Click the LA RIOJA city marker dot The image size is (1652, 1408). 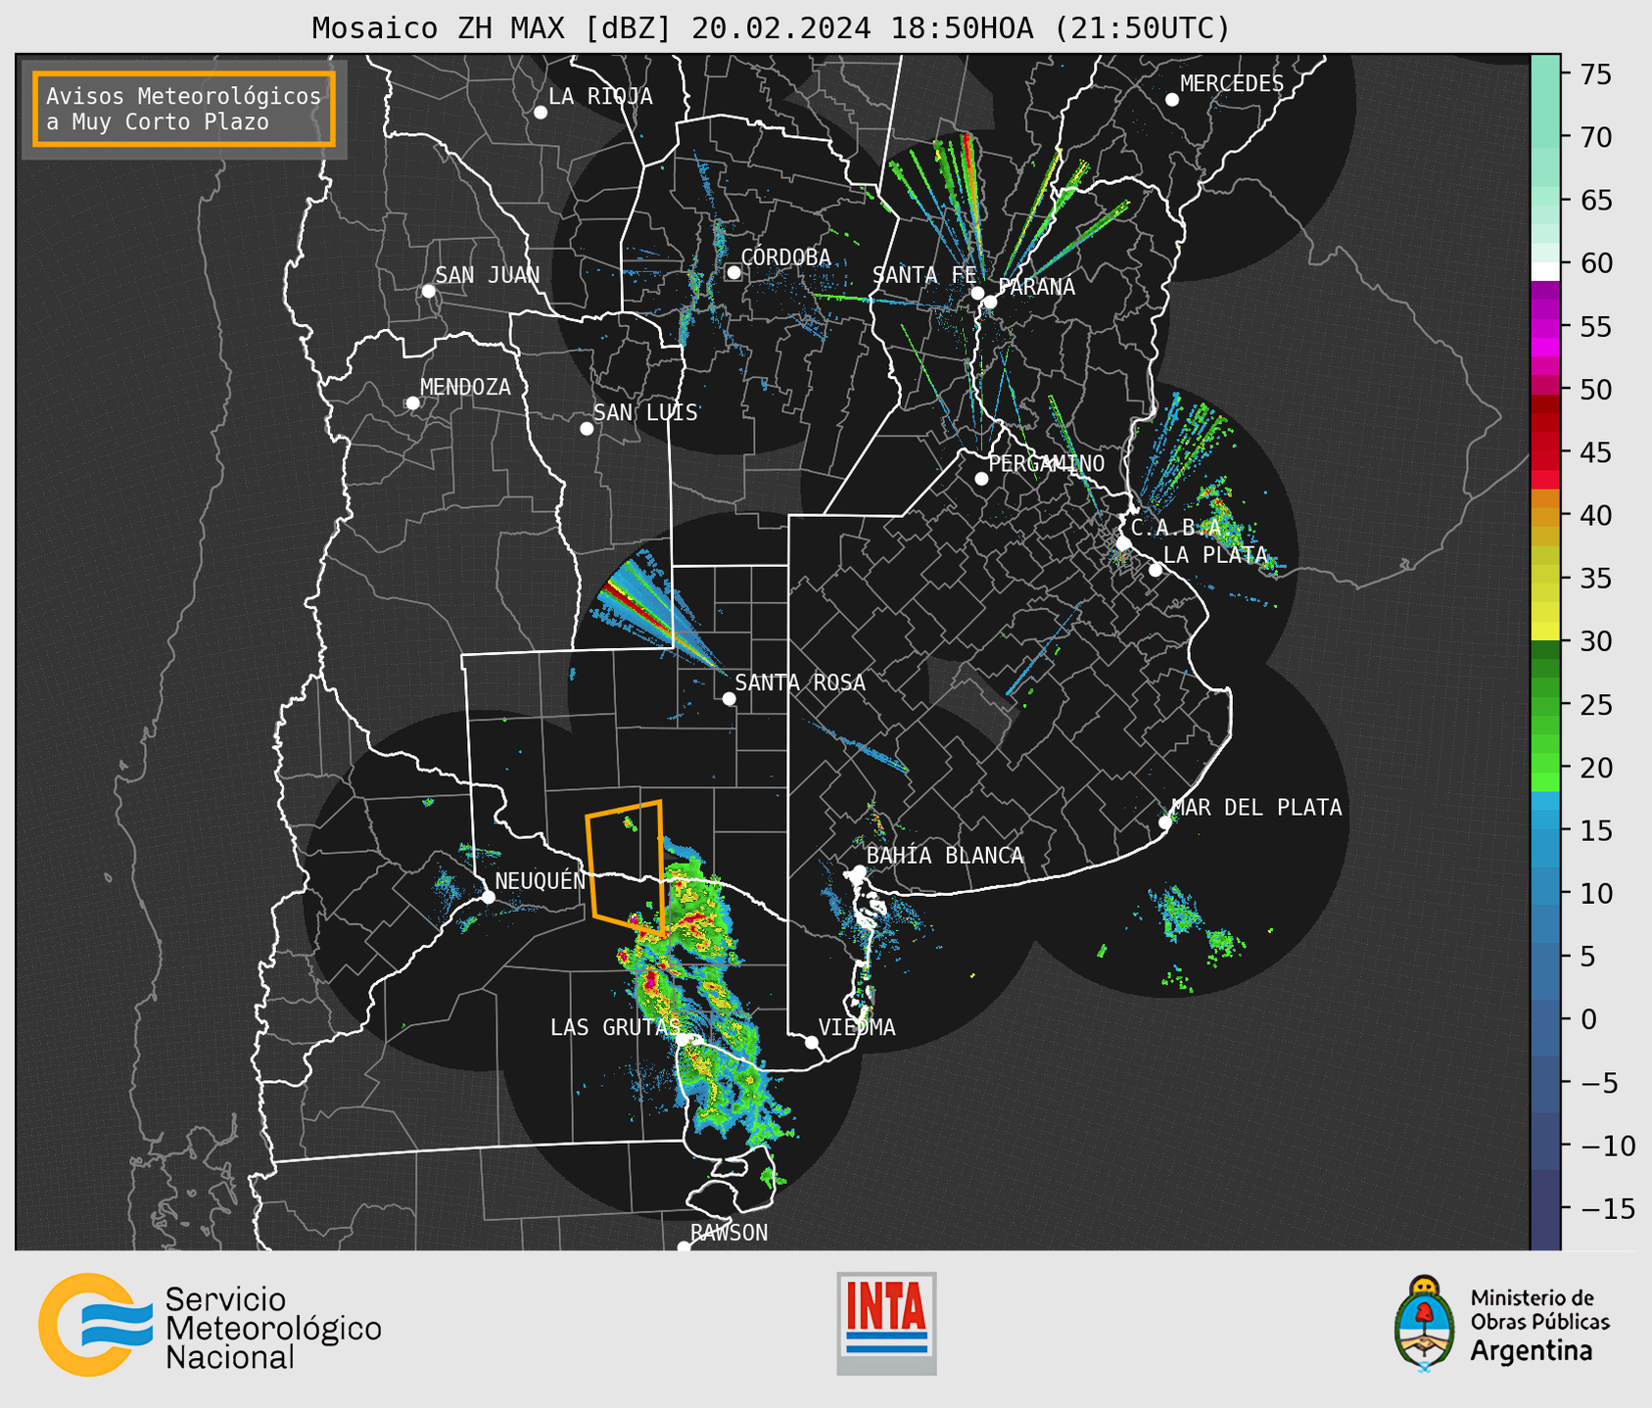541,113
